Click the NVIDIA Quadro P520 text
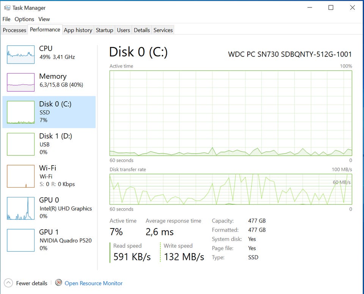 point(66,241)
